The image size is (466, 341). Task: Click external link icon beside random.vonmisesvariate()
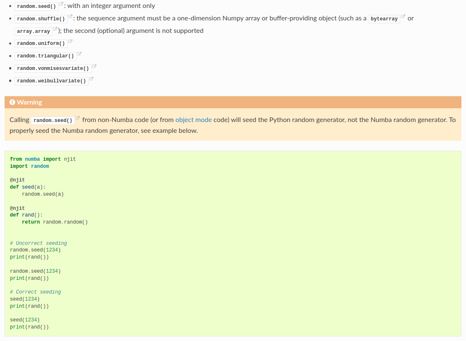pyautogui.click(x=94, y=66)
